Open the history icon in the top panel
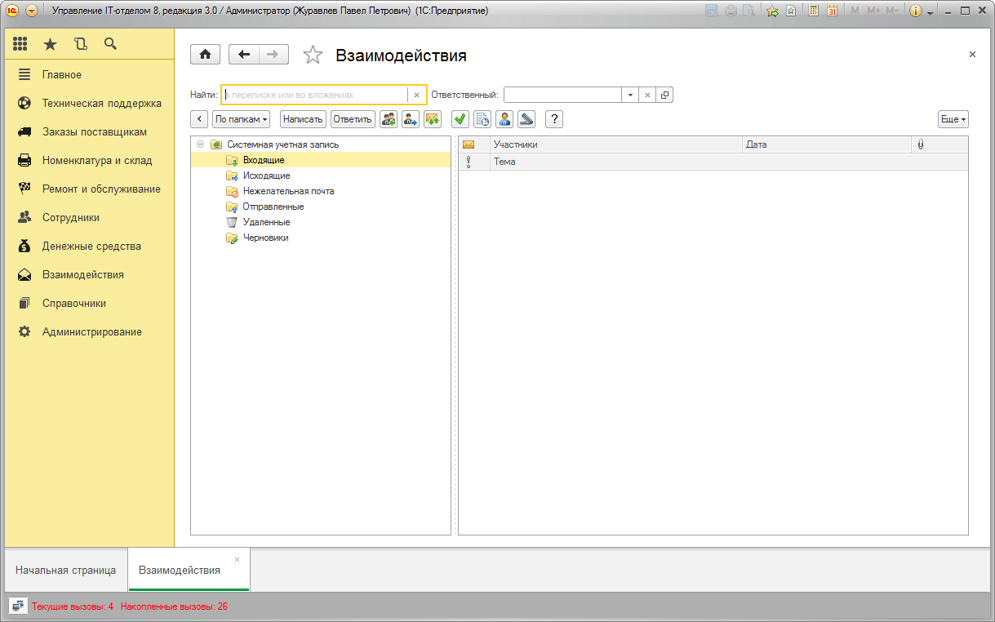This screenshot has width=995, height=622. (80, 44)
